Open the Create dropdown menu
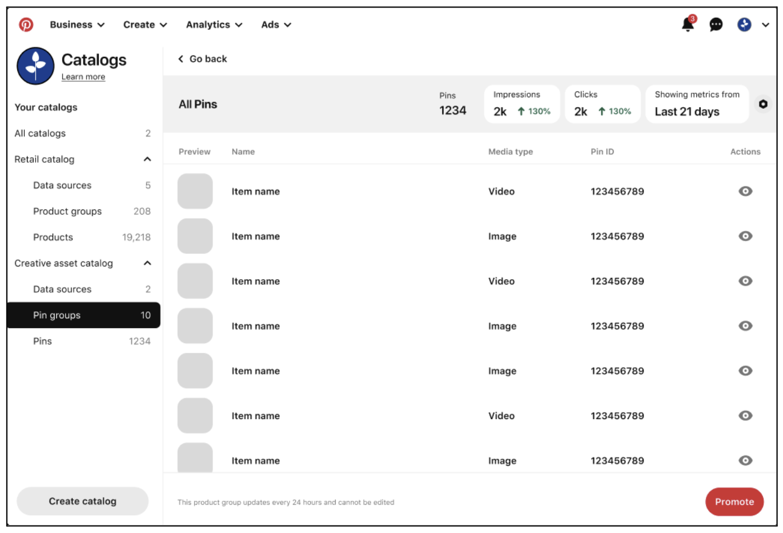The image size is (783, 533). [145, 25]
